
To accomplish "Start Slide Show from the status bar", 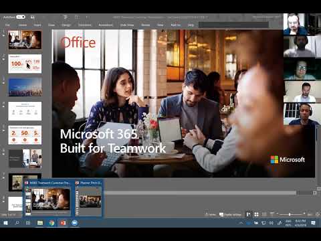I will (272, 214).
